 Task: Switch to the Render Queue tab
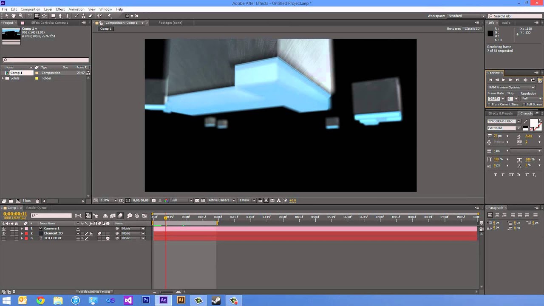coord(36,208)
